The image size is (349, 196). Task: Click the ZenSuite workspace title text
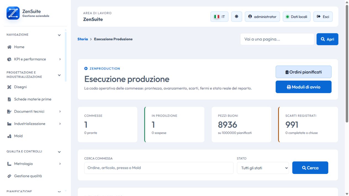coord(93,19)
